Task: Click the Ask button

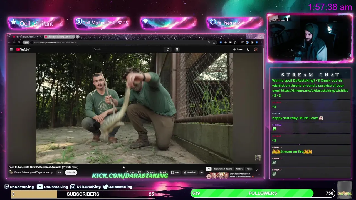Action: [x=163, y=172]
